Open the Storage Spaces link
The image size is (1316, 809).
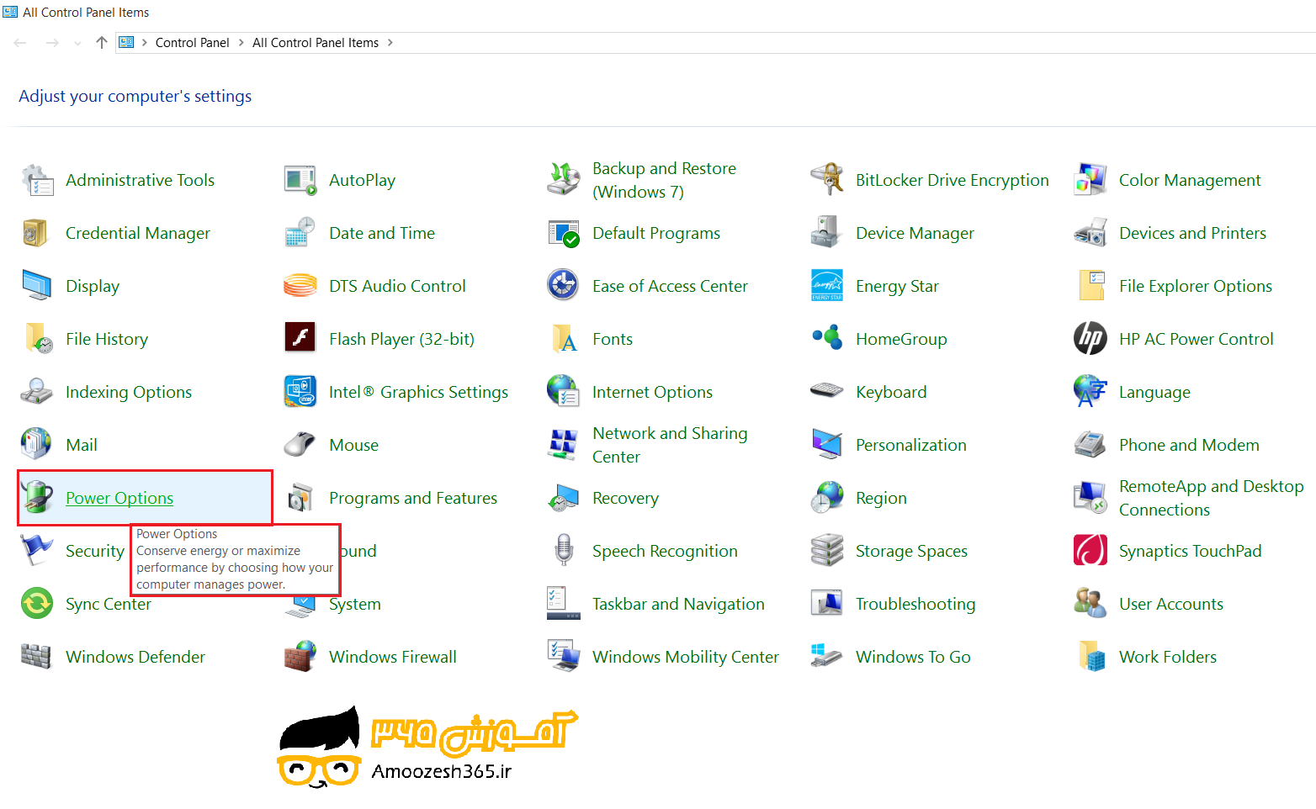click(x=911, y=551)
